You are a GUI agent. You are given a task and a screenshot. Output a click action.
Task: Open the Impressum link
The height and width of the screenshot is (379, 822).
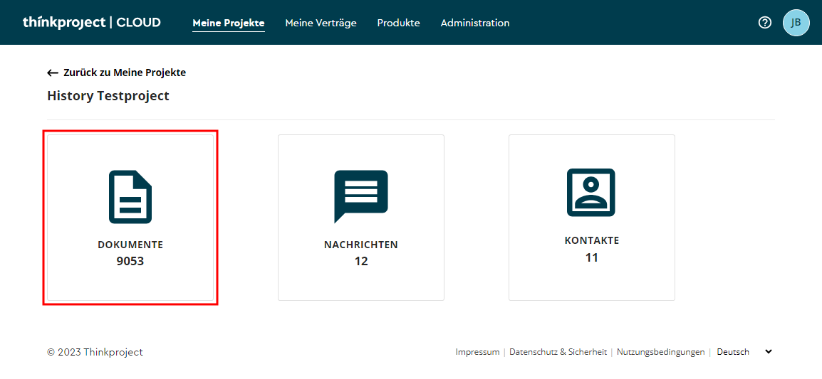pyautogui.click(x=477, y=352)
